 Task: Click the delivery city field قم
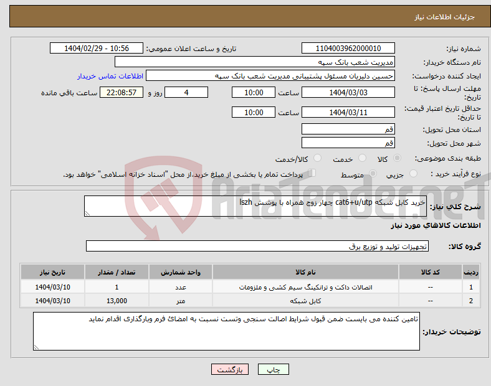coord(348,143)
